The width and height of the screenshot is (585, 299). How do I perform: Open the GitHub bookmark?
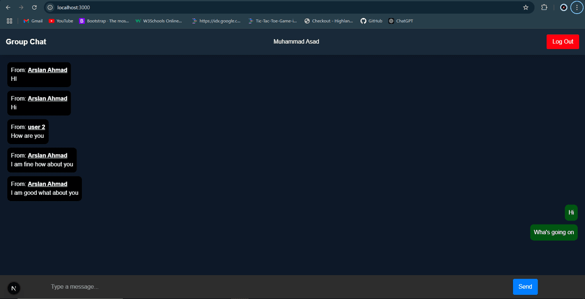tap(371, 20)
